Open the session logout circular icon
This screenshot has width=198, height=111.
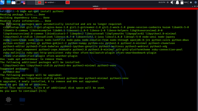coord(195,2)
